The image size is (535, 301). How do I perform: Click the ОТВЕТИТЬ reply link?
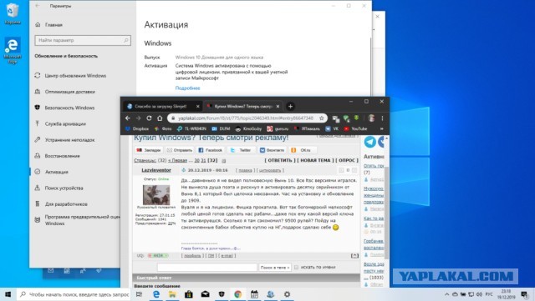point(280,160)
